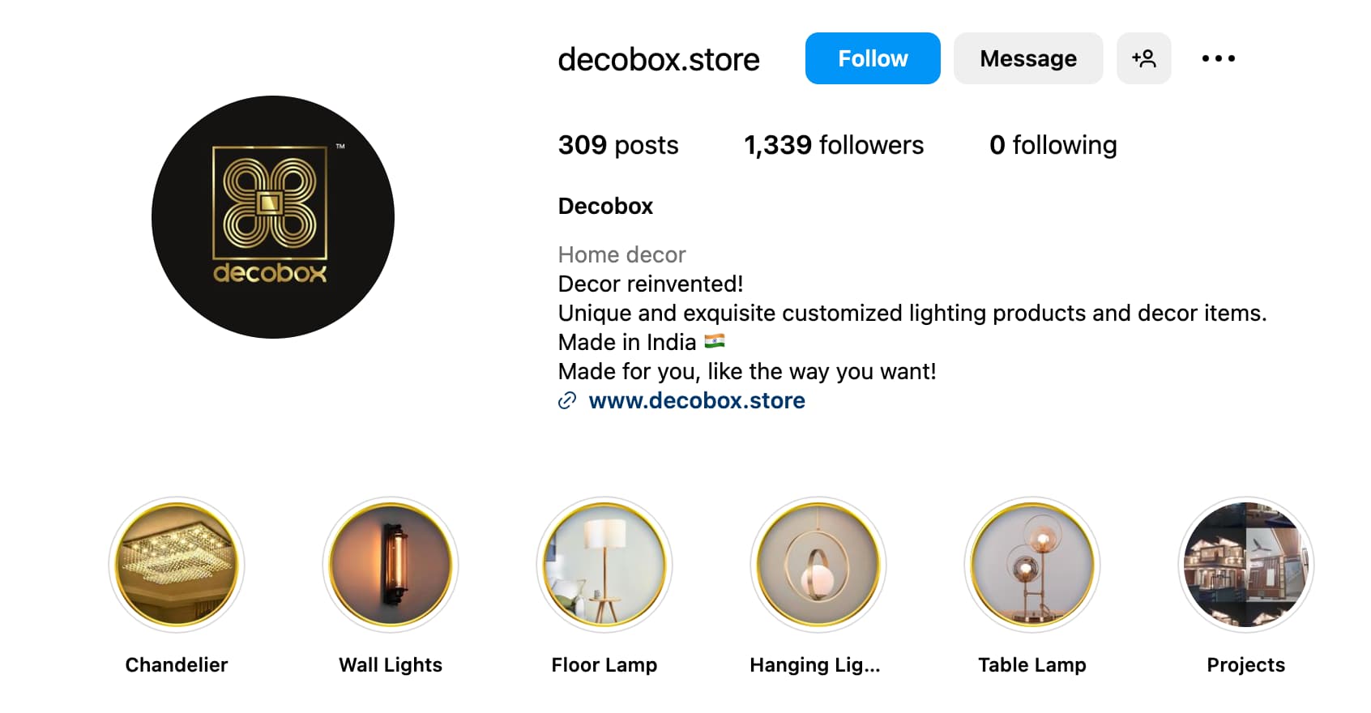This screenshot has width=1371, height=713.
Task: Open the 1,339 followers list
Action: tap(834, 145)
